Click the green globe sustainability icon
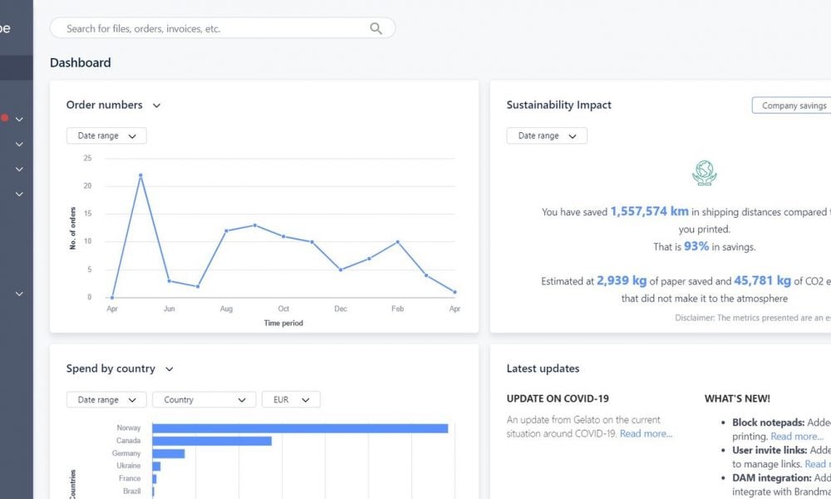The height and width of the screenshot is (499, 831). click(704, 173)
